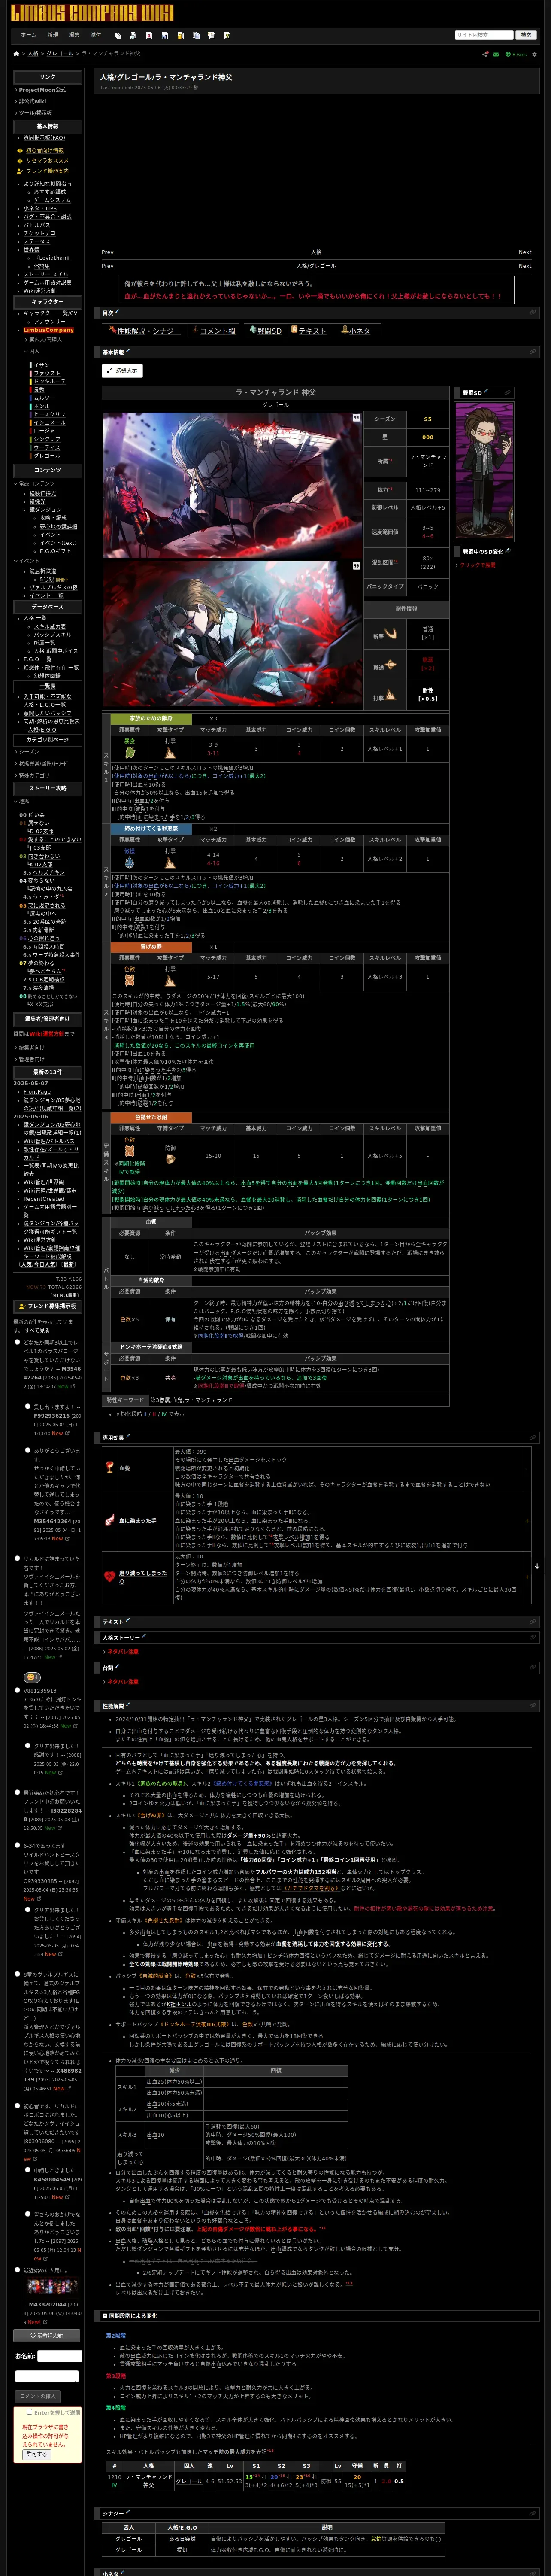Click the mail envelope icon in breadcrumb bar
Viewport: 551px width, 2576px height.
[x=495, y=54]
